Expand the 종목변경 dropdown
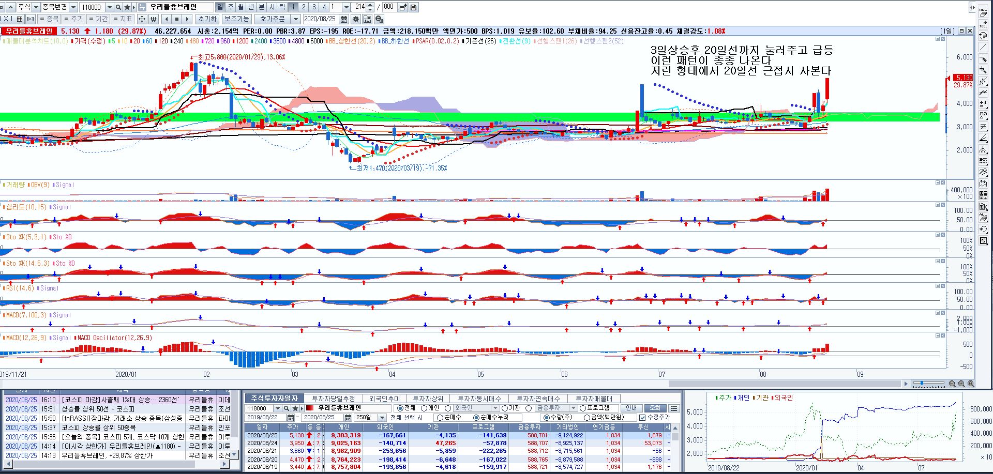Image resolution: width=993 pixels, height=474 pixels. [72, 7]
